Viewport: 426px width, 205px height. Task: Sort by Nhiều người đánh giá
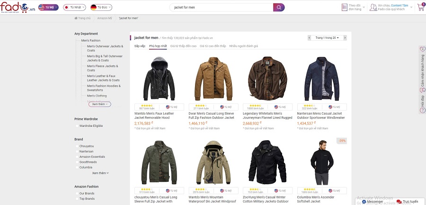coord(243,46)
